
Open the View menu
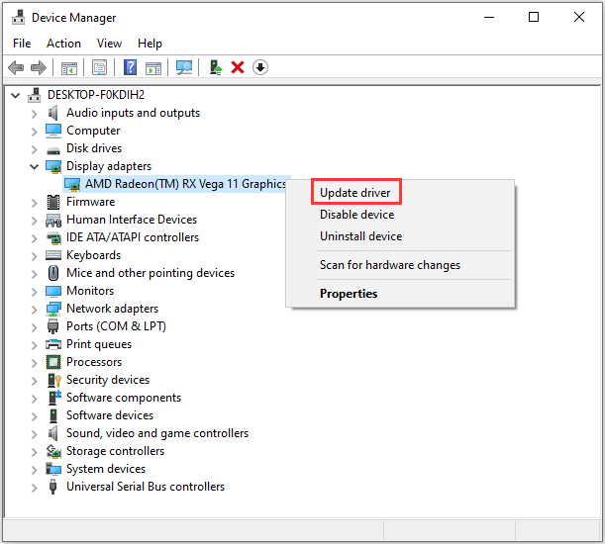point(109,44)
